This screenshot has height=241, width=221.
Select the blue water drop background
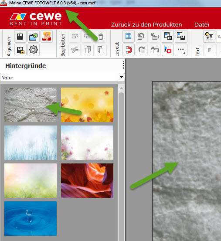[x=31, y=218]
